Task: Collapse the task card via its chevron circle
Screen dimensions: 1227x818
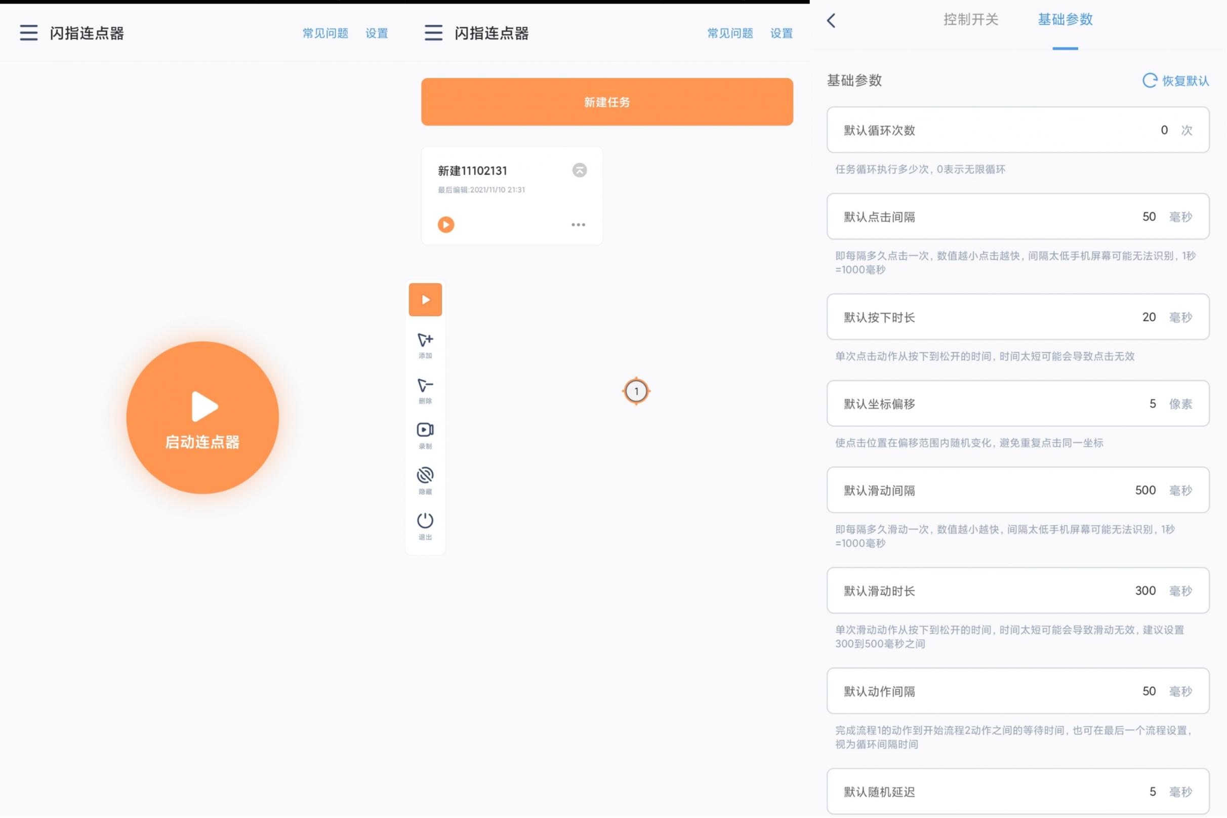Action: coord(579,171)
